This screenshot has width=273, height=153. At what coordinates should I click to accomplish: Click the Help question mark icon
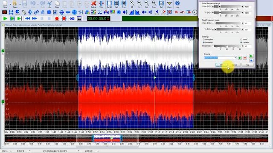point(177,4)
